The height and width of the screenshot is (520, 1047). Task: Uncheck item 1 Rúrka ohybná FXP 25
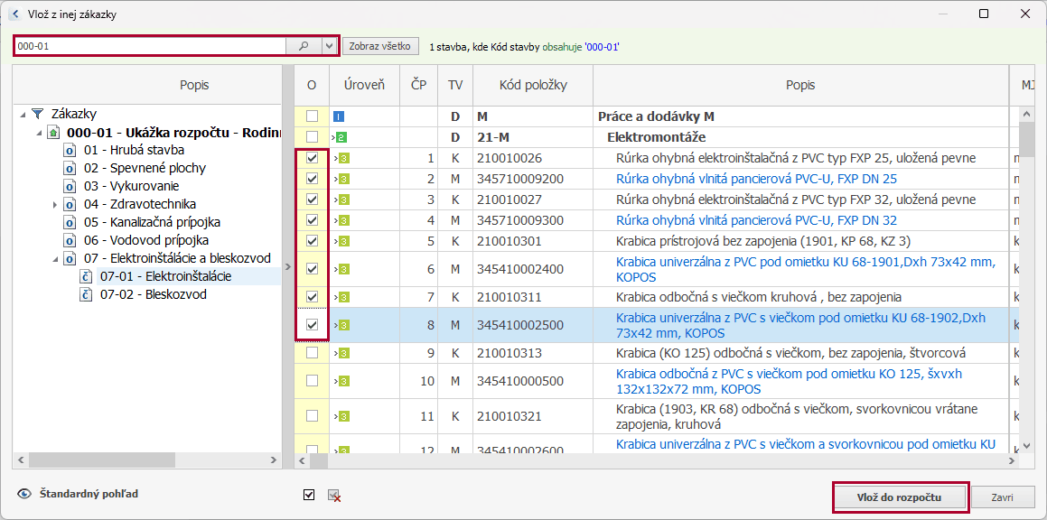pyautogui.click(x=312, y=158)
